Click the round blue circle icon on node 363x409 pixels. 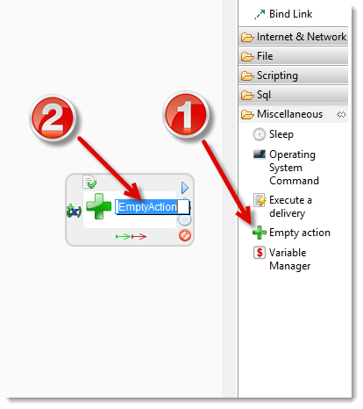coord(184,219)
